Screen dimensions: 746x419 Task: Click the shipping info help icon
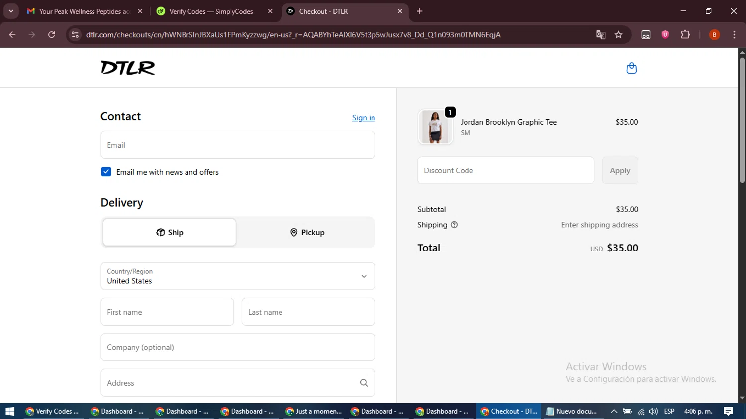coord(454,225)
